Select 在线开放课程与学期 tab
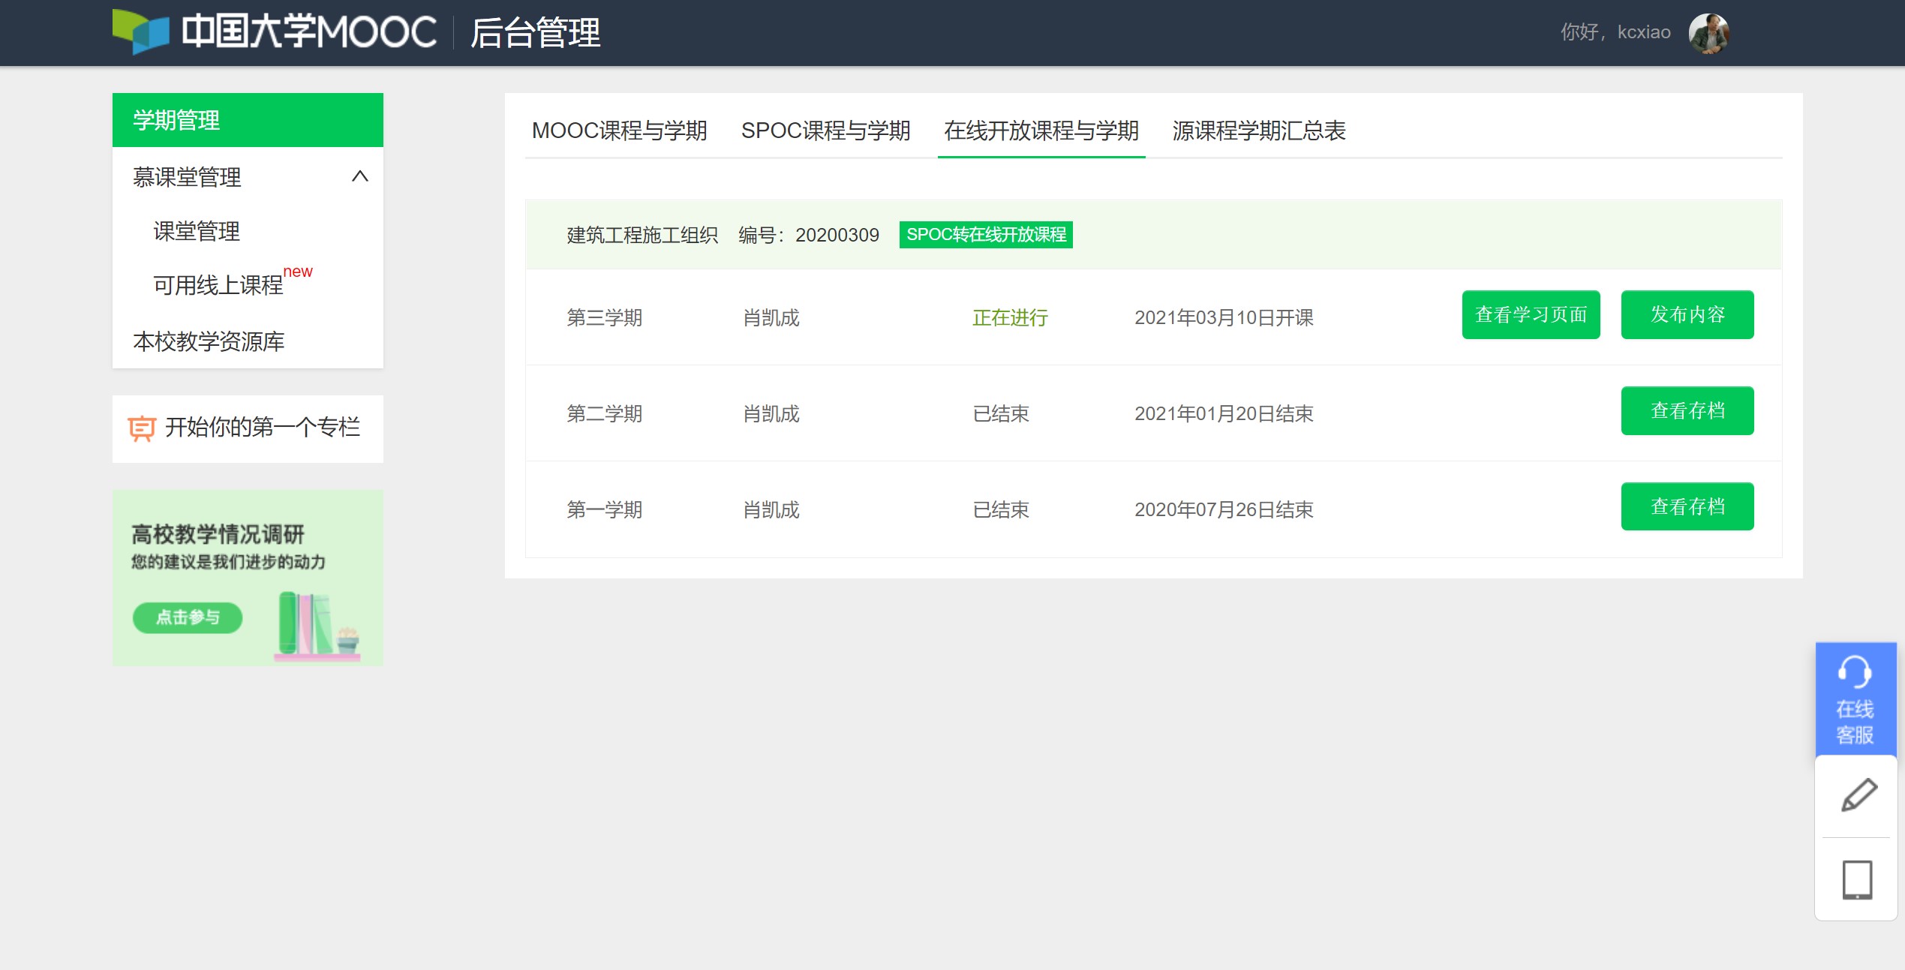The width and height of the screenshot is (1905, 970). click(x=1041, y=131)
